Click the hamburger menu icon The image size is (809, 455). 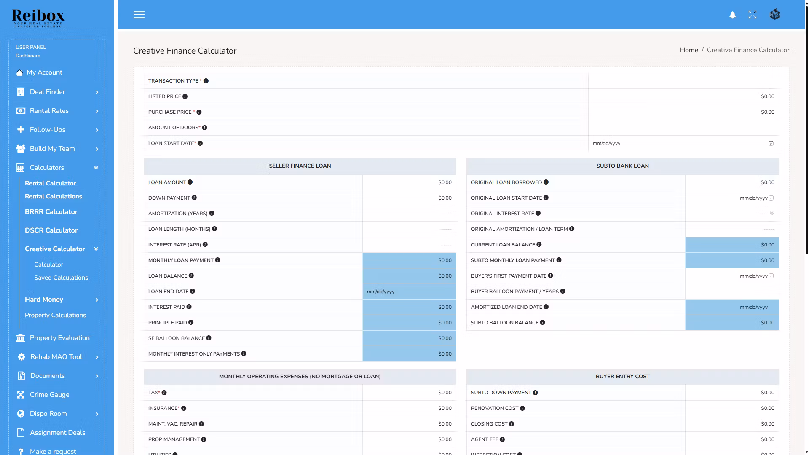click(139, 15)
